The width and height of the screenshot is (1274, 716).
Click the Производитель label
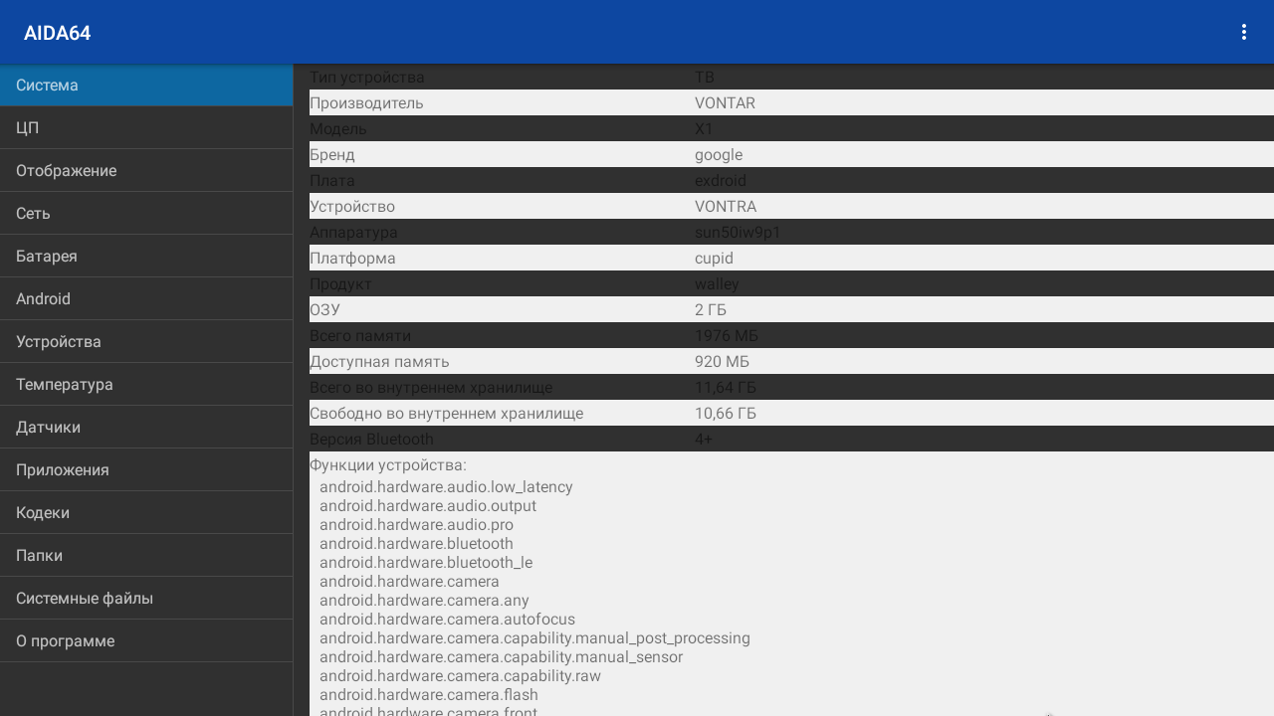[x=366, y=103]
